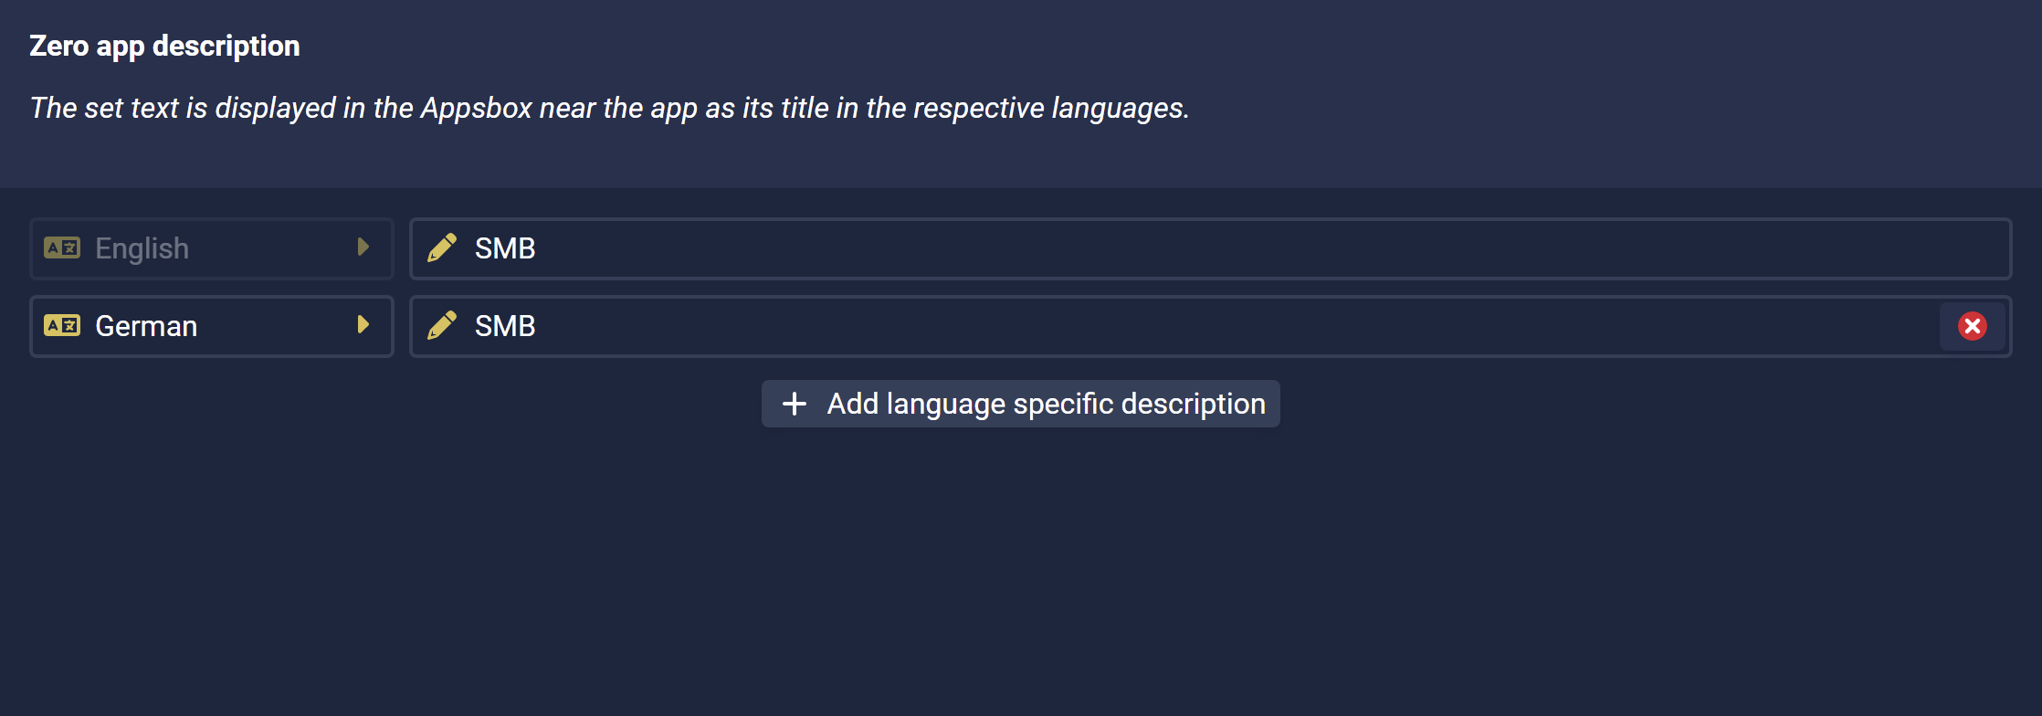
Task: Click the translation icon beside English
Action: (62, 247)
